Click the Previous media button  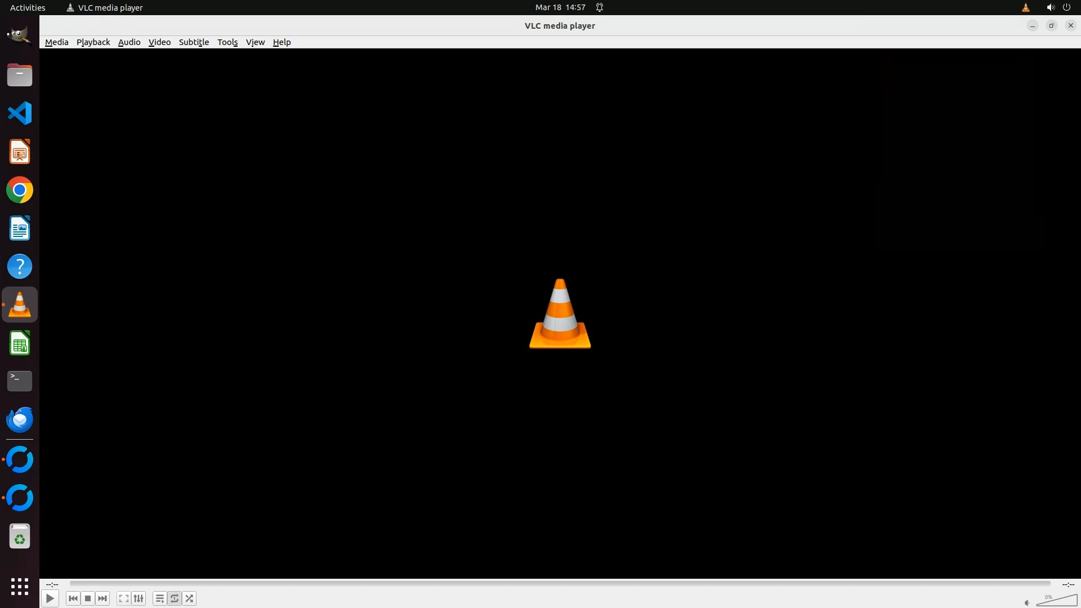(x=73, y=598)
